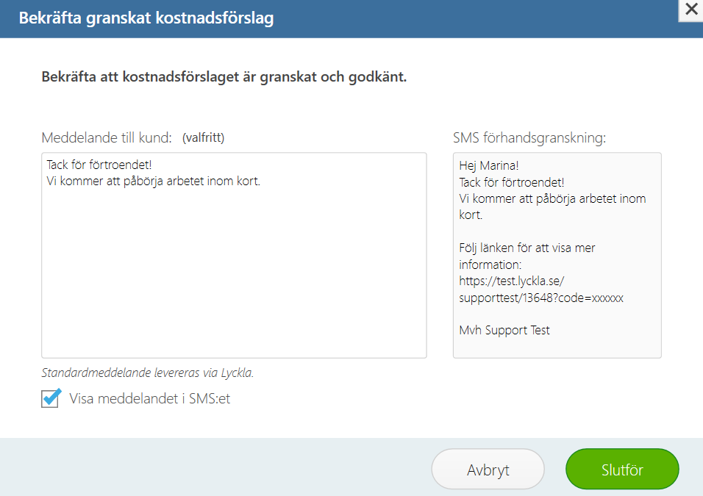This screenshot has height=496, width=703.
Task: Click the SMS förhandsgranskning preview box
Action: click(x=557, y=256)
